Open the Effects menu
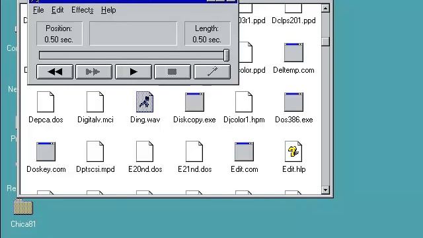Viewport: 423px width, 238px height. pos(82,10)
